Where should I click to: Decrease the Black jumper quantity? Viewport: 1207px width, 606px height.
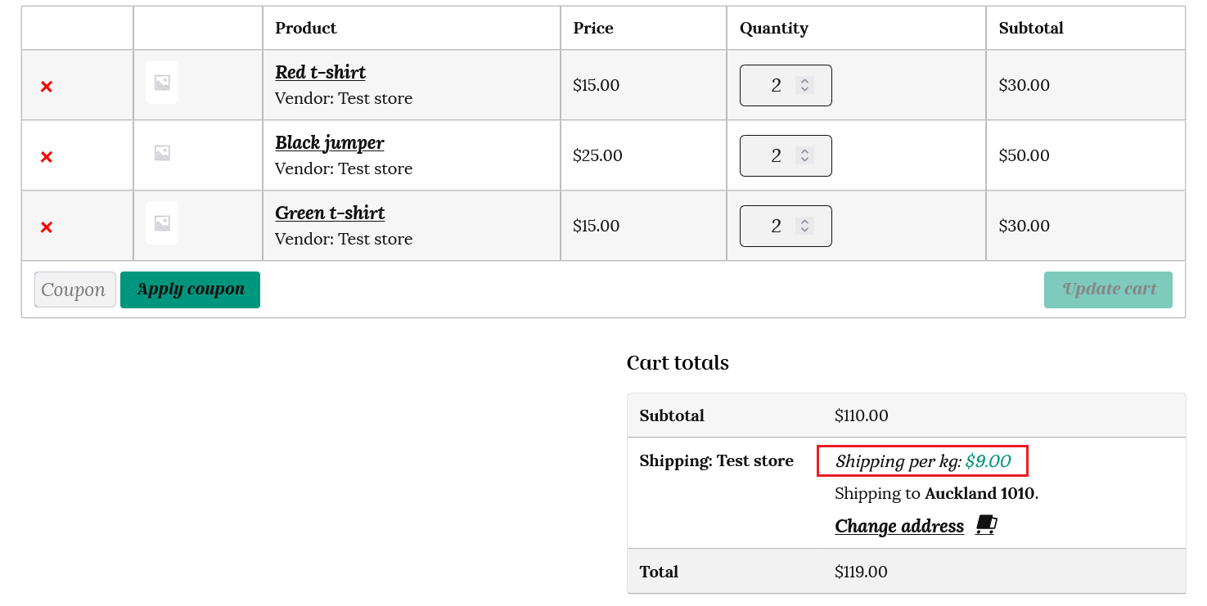pyautogui.click(x=805, y=159)
